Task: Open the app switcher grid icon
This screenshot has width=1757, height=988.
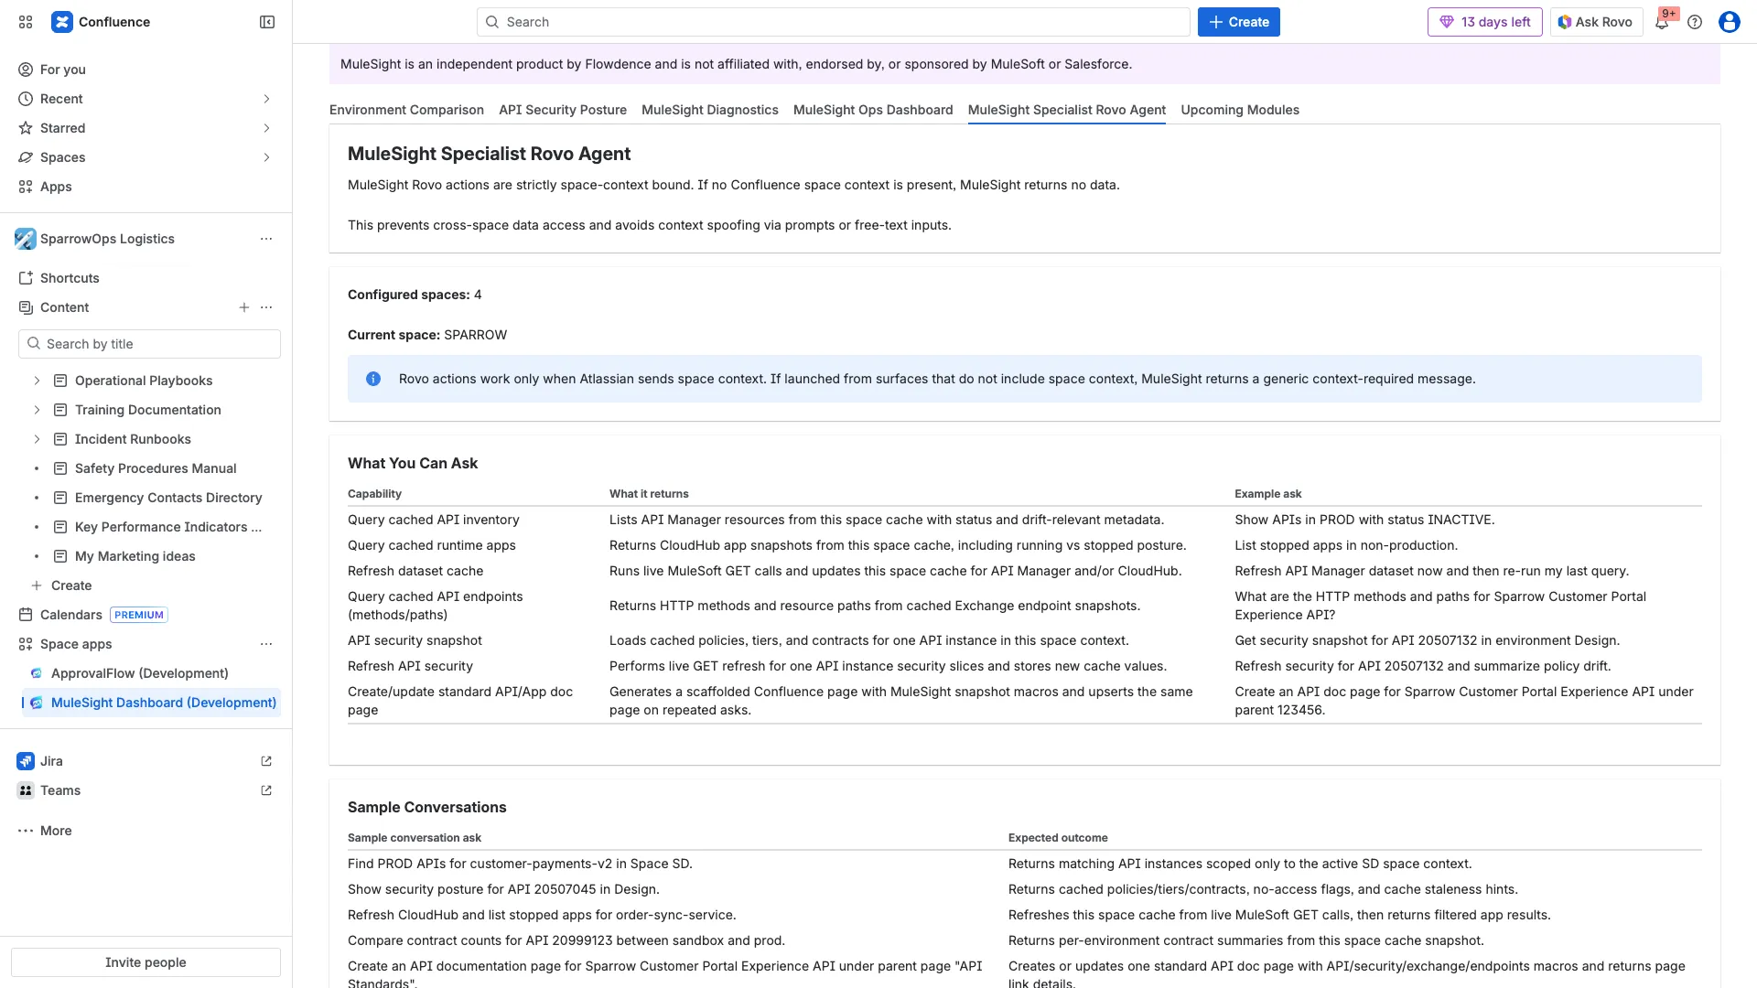Action: tap(26, 22)
